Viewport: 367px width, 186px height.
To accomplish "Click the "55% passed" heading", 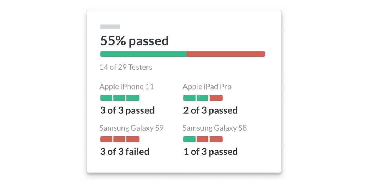I will (x=134, y=41).
